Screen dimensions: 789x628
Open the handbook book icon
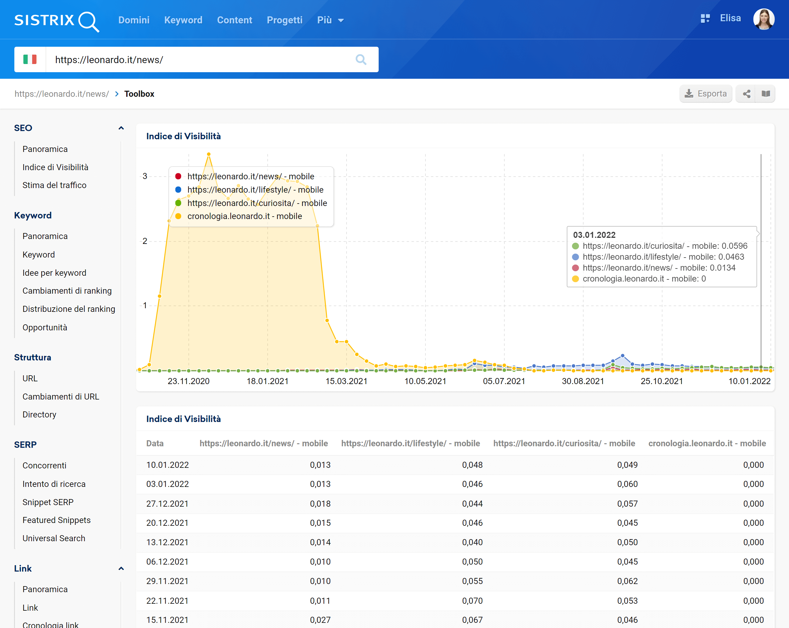click(x=766, y=94)
